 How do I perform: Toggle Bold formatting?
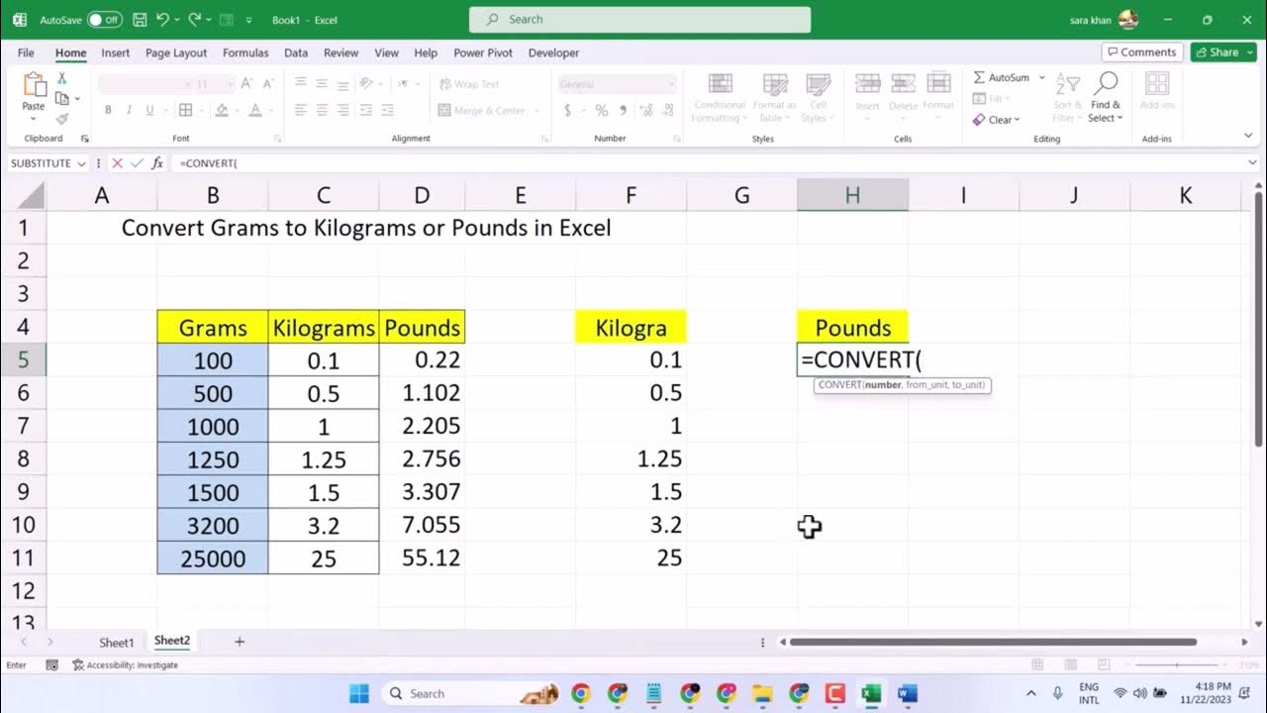108,111
